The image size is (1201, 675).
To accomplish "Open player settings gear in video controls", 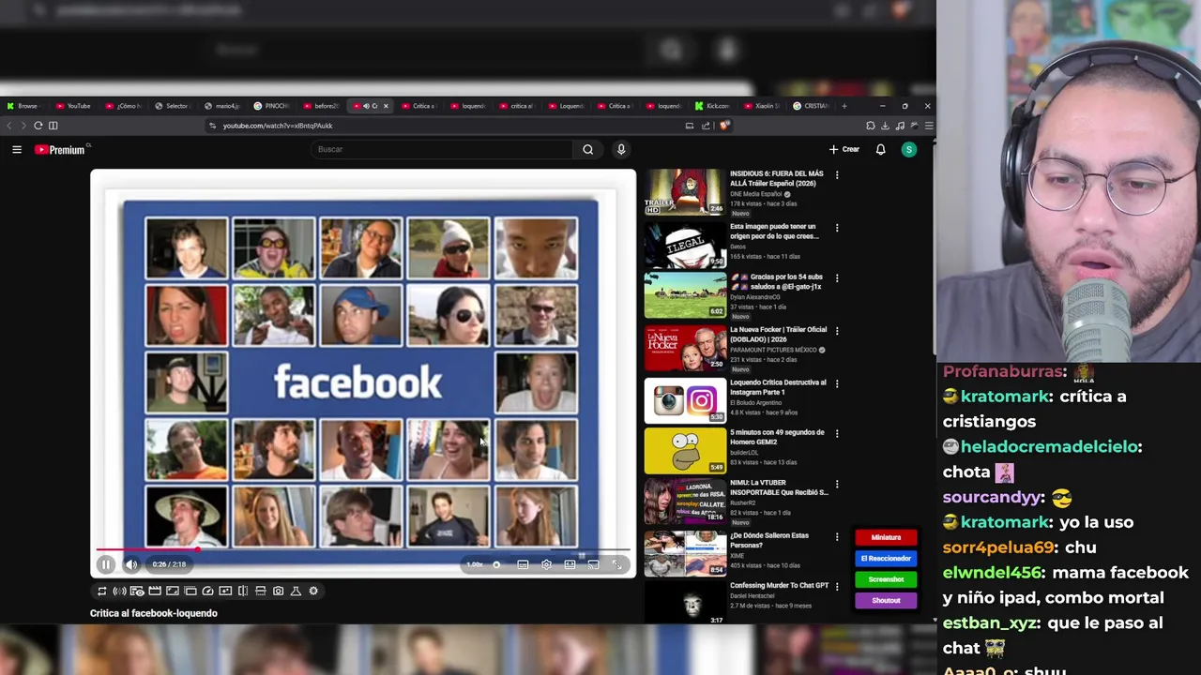I will 546,564.
